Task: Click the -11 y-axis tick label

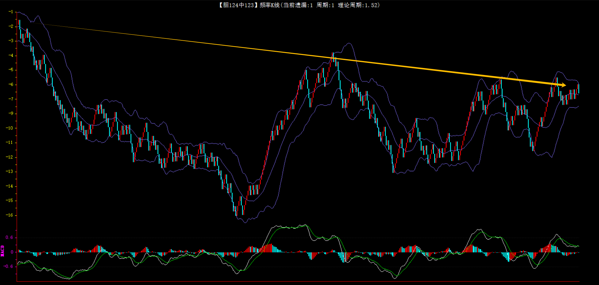Action: pos(10,142)
